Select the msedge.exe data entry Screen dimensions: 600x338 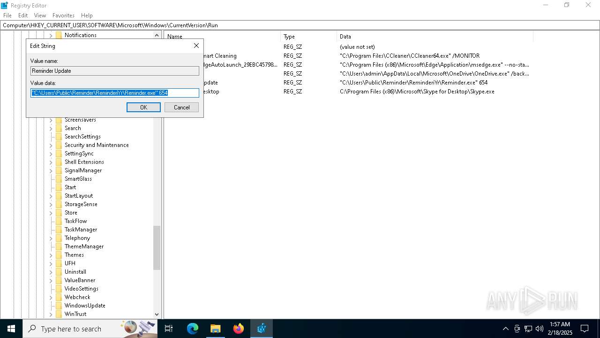click(x=435, y=65)
